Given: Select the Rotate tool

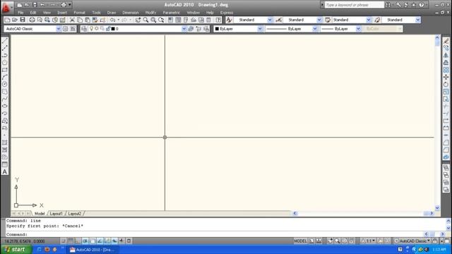Looking at the screenshot, I should click(446, 85).
